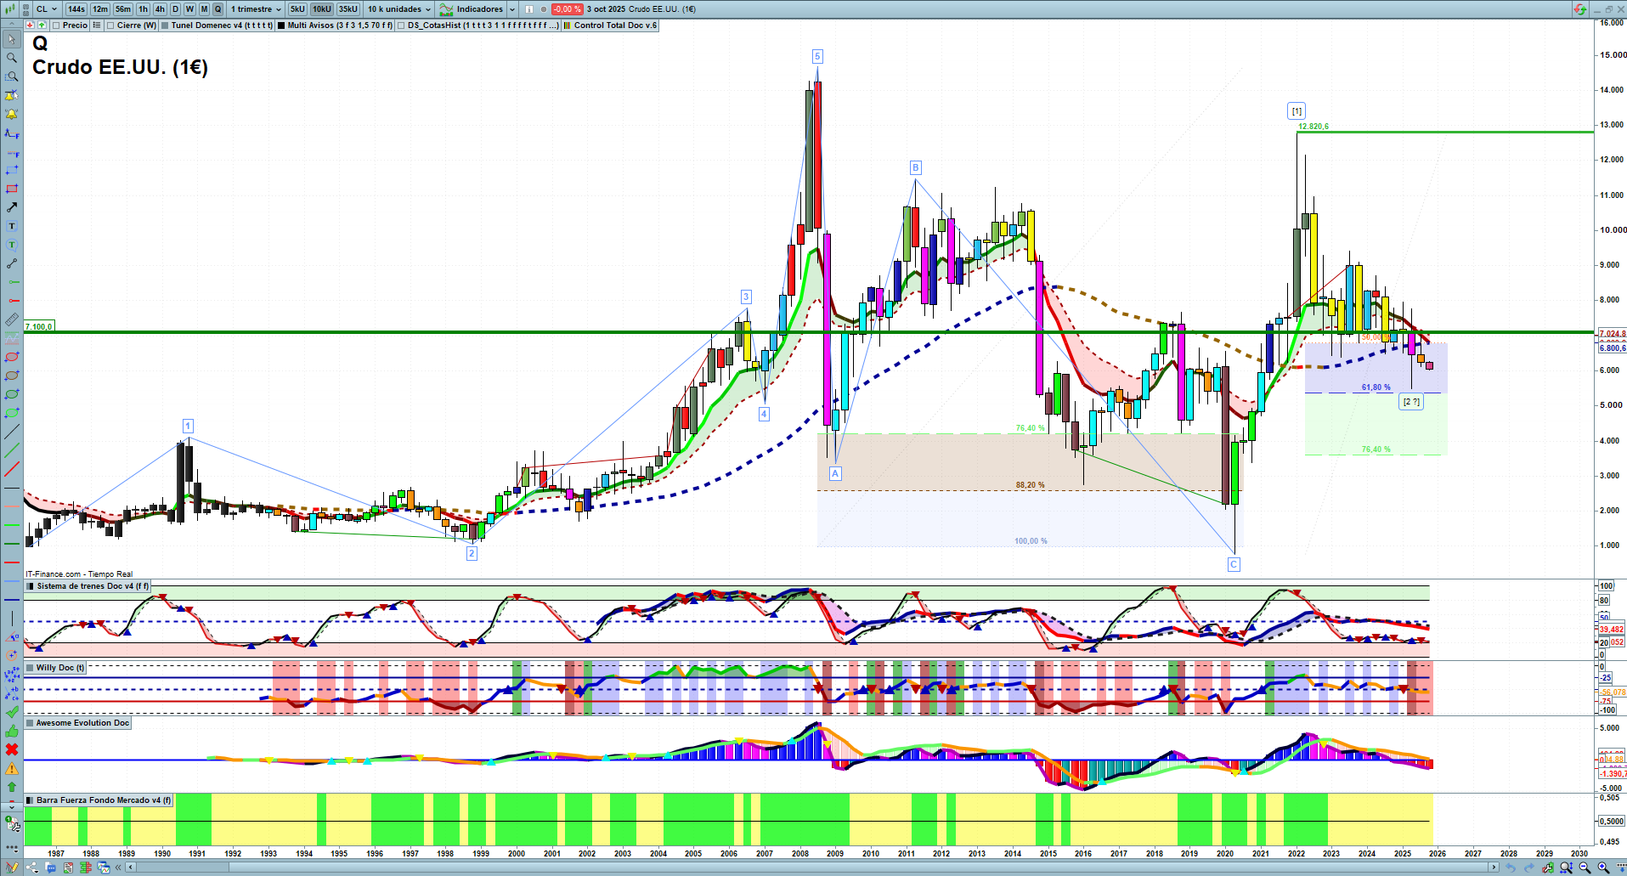The width and height of the screenshot is (1627, 876).
Task: Toggle Sistema de trenes Doc v4 visibility
Action: pyautogui.click(x=31, y=586)
